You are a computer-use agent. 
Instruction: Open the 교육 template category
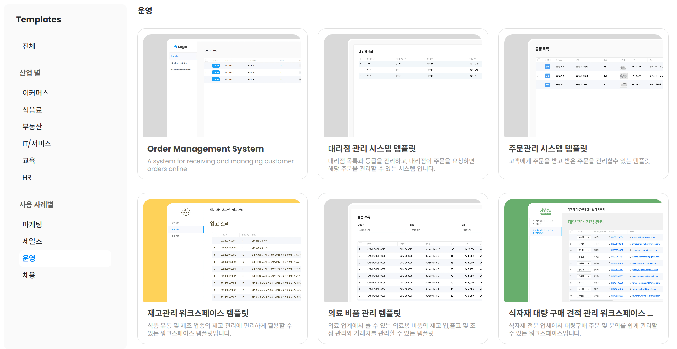29,161
